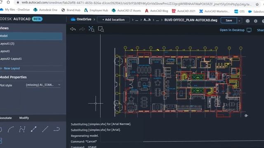Open the AutoCAD Marketing bookmark
Image resolution: width=264 pixels, height=148 pixels.
click(x=214, y=11)
